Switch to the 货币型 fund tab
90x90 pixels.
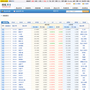(37, 22)
